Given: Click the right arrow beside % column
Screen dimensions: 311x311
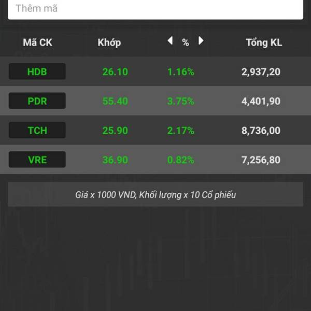Looking at the screenshot, I should click(201, 40).
